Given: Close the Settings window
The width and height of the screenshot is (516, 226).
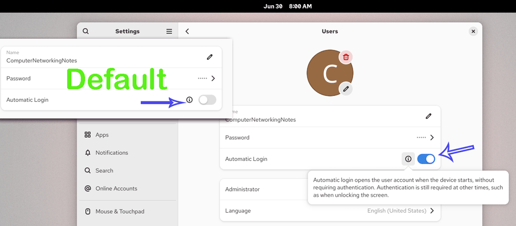Looking at the screenshot, I should [473, 31].
